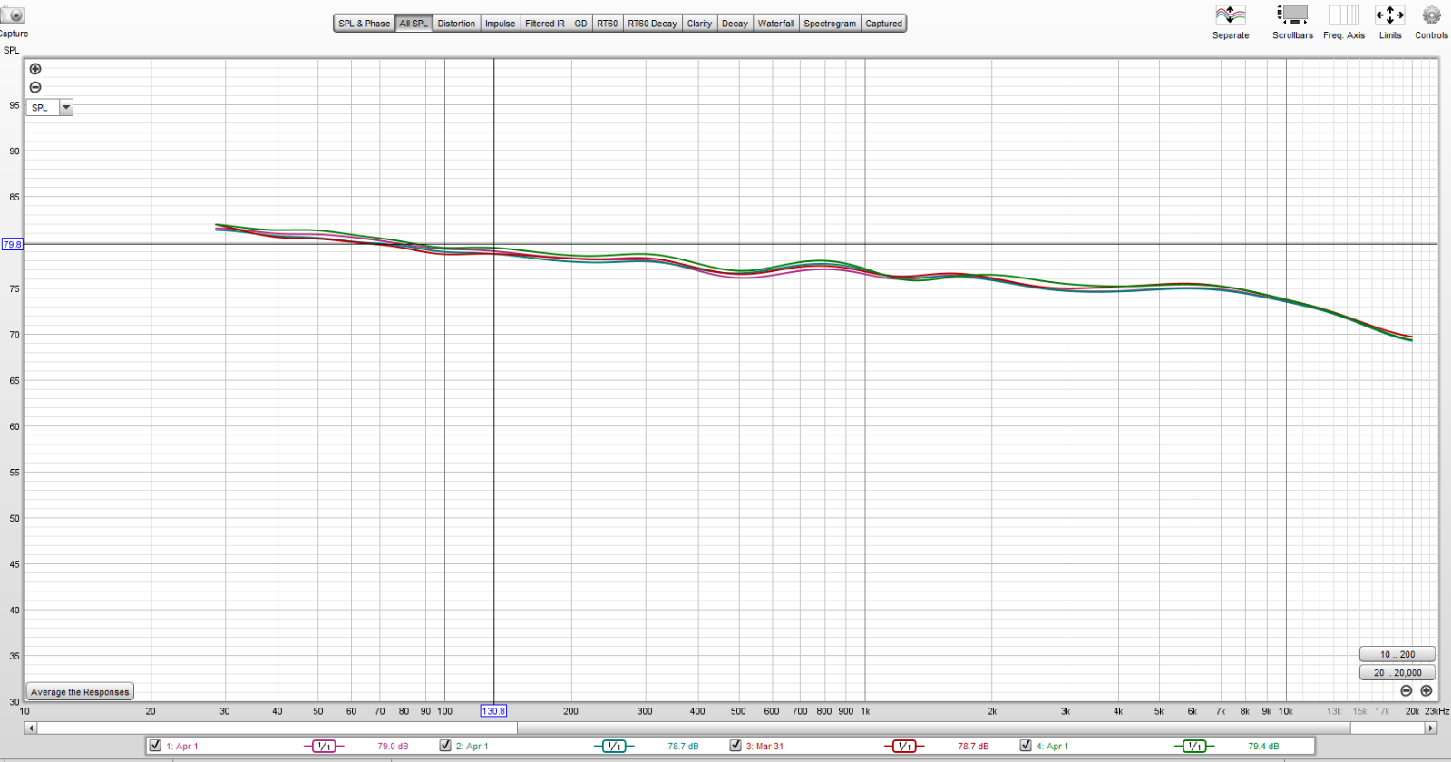The width and height of the screenshot is (1451, 762).
Task: Expand the SPL axis dropdown
Action: point(66,107)
